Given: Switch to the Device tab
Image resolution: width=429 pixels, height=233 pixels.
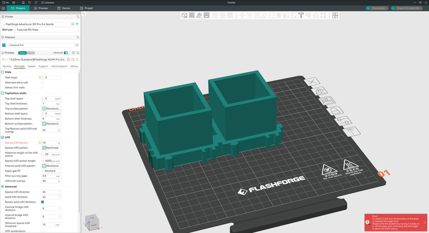Looking at the screenshot, I should pos(64,8).
